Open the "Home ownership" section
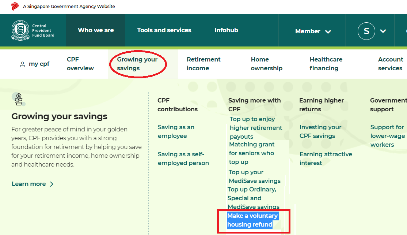407x235 pixels. [x=266, y=64]
